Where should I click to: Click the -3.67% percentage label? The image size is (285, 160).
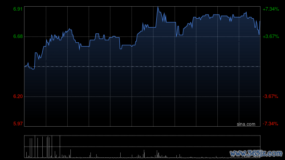pos(270,96)
